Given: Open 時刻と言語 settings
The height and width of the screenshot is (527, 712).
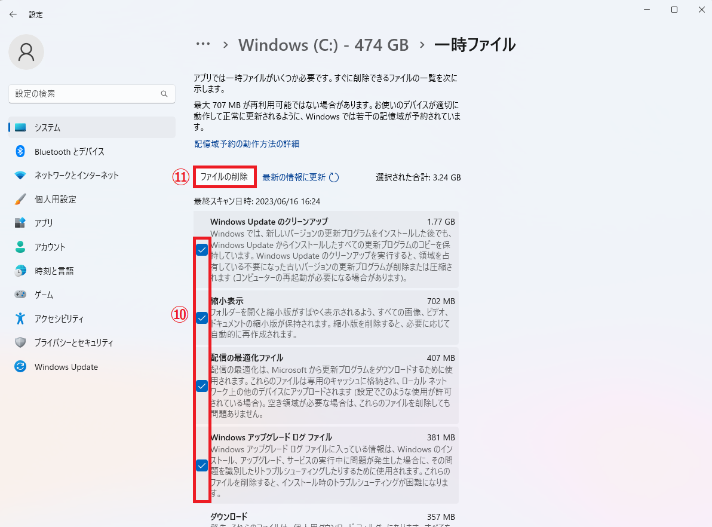Looking at the screenshot, I should click(x=92, y=271).
